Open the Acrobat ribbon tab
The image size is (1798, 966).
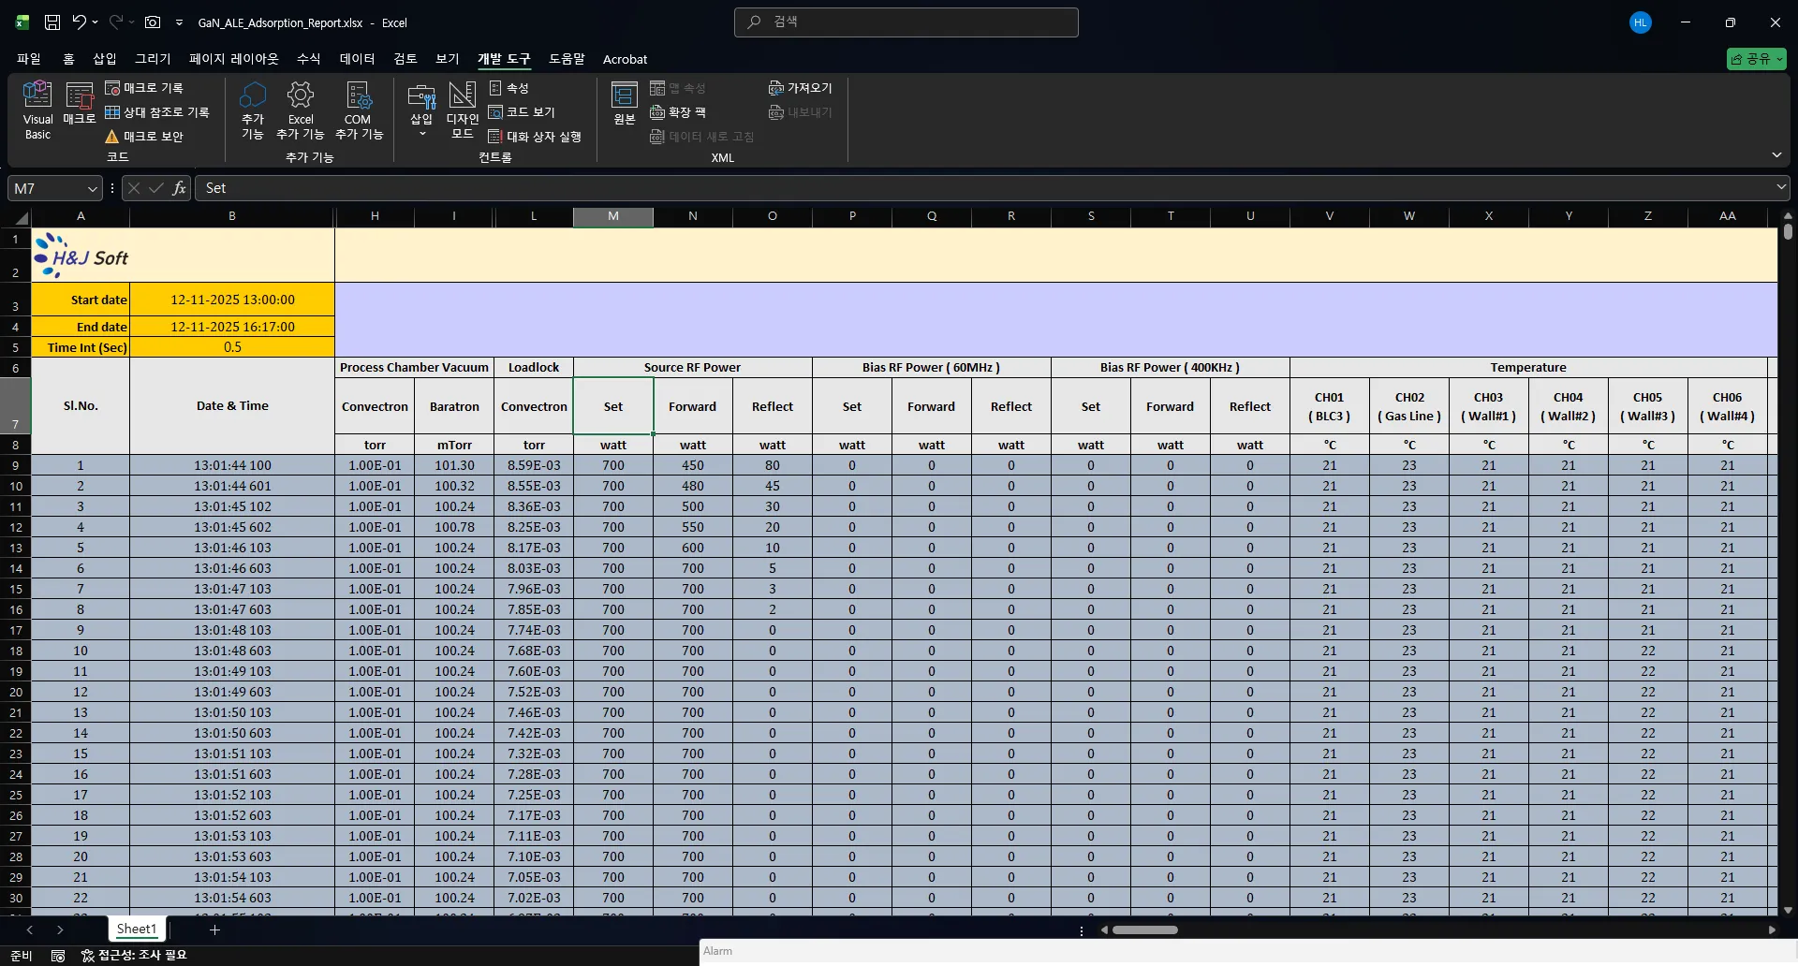pos(625,59)
